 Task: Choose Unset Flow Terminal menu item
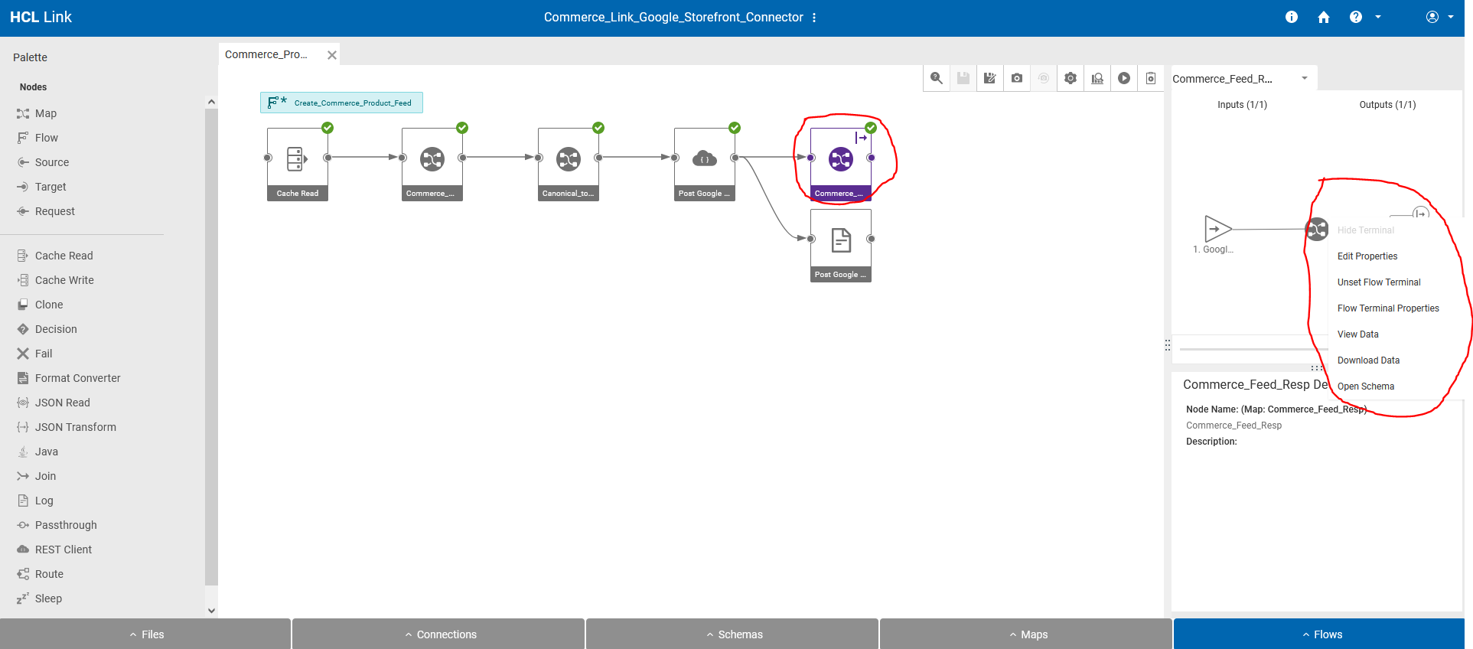tap(1379, 282)
